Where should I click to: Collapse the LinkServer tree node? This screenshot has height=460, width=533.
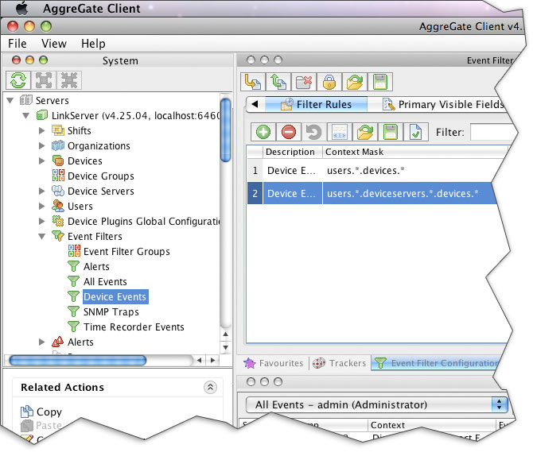coord(25,116)
